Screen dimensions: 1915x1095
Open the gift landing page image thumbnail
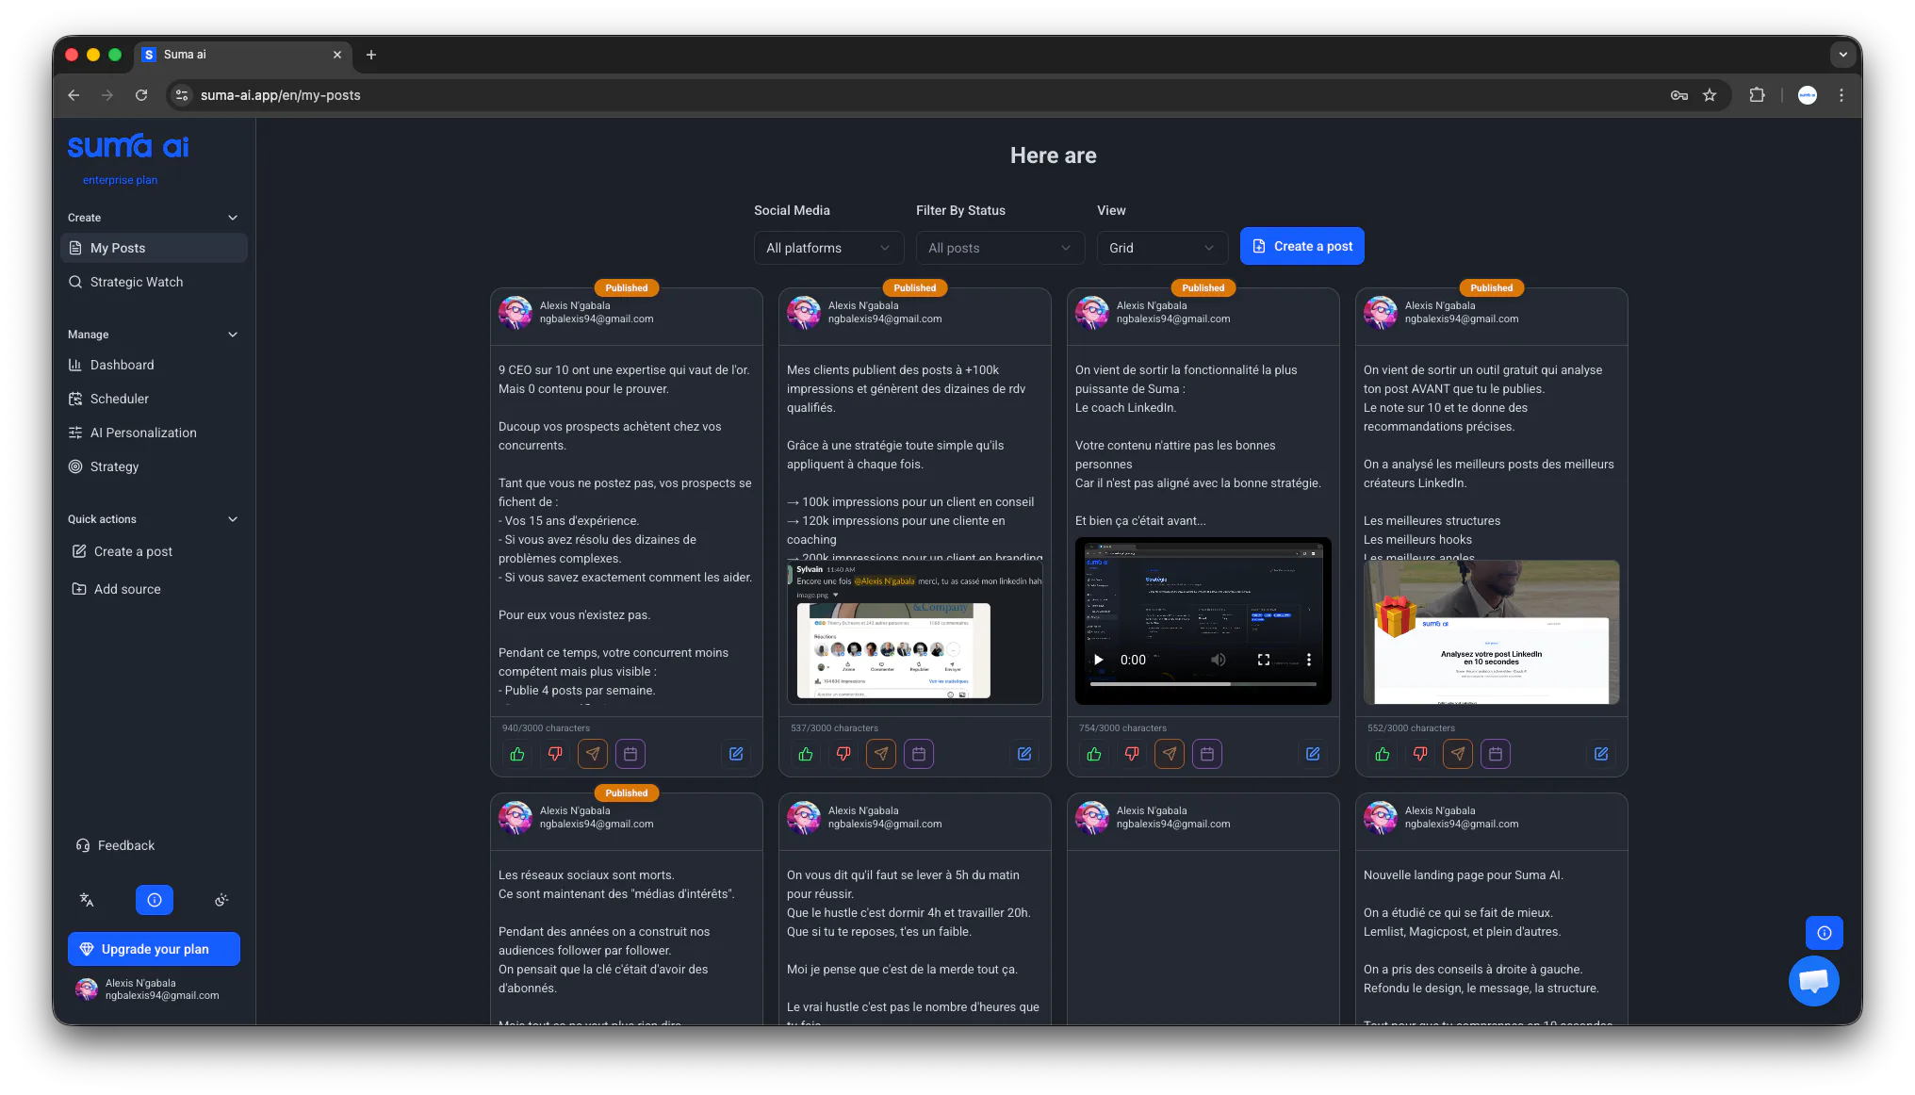(x=1491, y=632)
